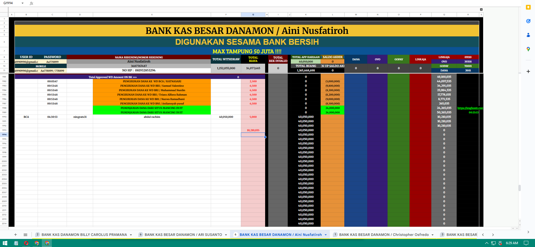The width and height of the screenshot is (535, 247).
Task: Open the imghostr.com link in column R
Action: click(470, 108)
